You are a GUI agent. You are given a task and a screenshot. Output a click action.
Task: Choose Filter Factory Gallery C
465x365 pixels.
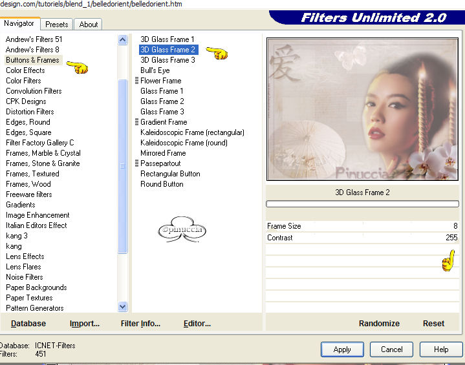point(39,143)
